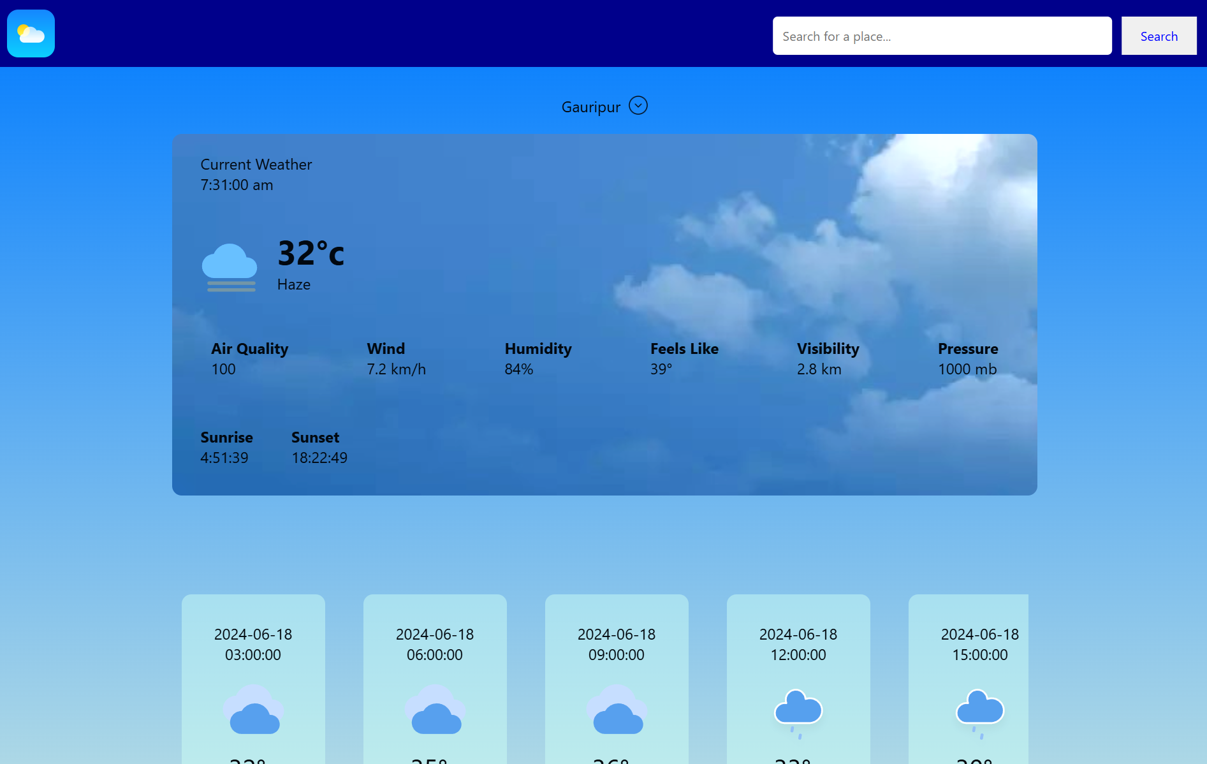Click the Gauripur location name
The height and width of the screenshot is (764, 1207).
[590, 107]
